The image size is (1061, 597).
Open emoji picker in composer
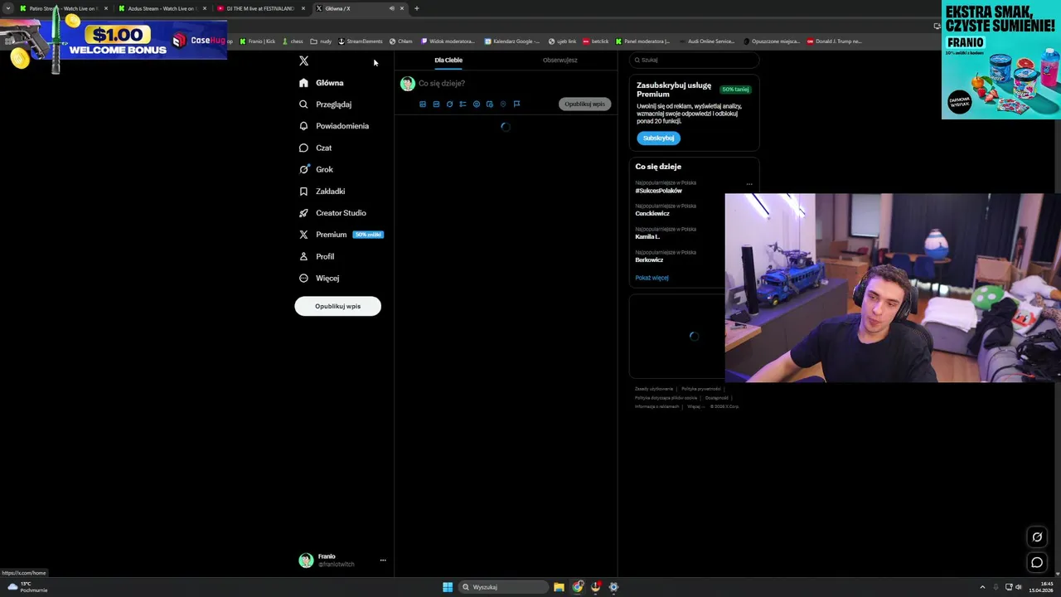tap(477, 104)
